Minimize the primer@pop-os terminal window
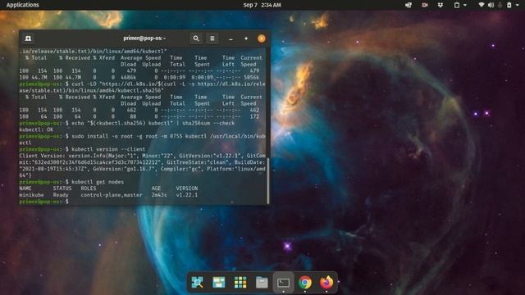This screenshot has width=525, height=295. click(231, 39)
